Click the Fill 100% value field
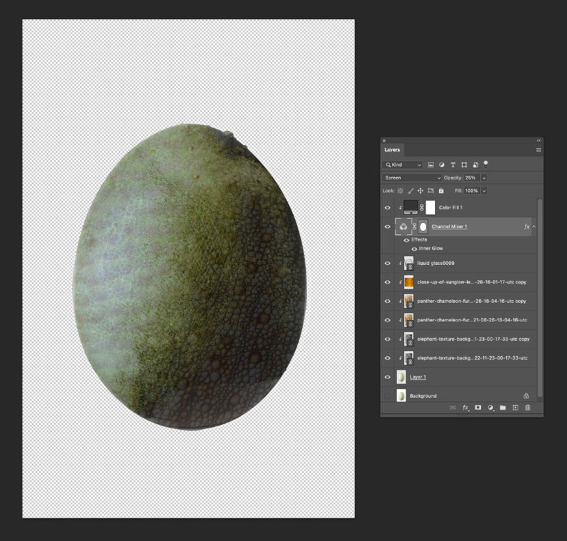Viewport: 567px width, 541px height. tap(472, 190)
